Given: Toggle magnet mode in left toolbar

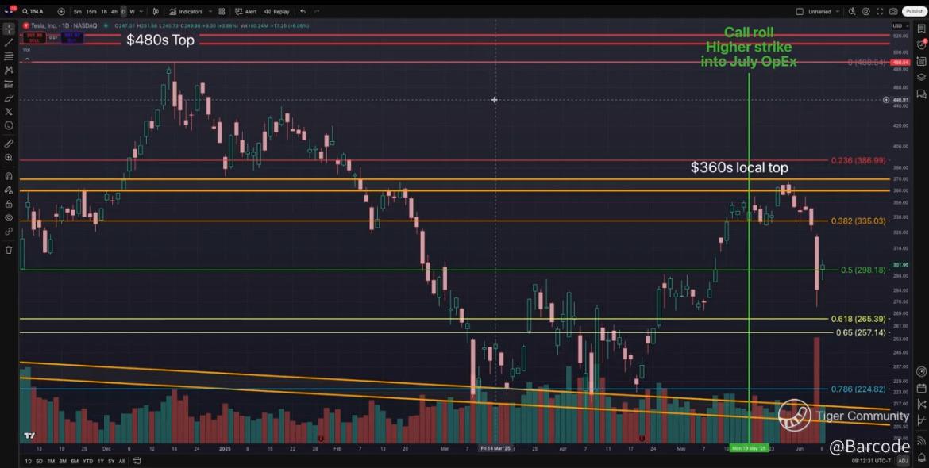Looking at the screenshot, I should pyautogui.click(x=8, y=176).
